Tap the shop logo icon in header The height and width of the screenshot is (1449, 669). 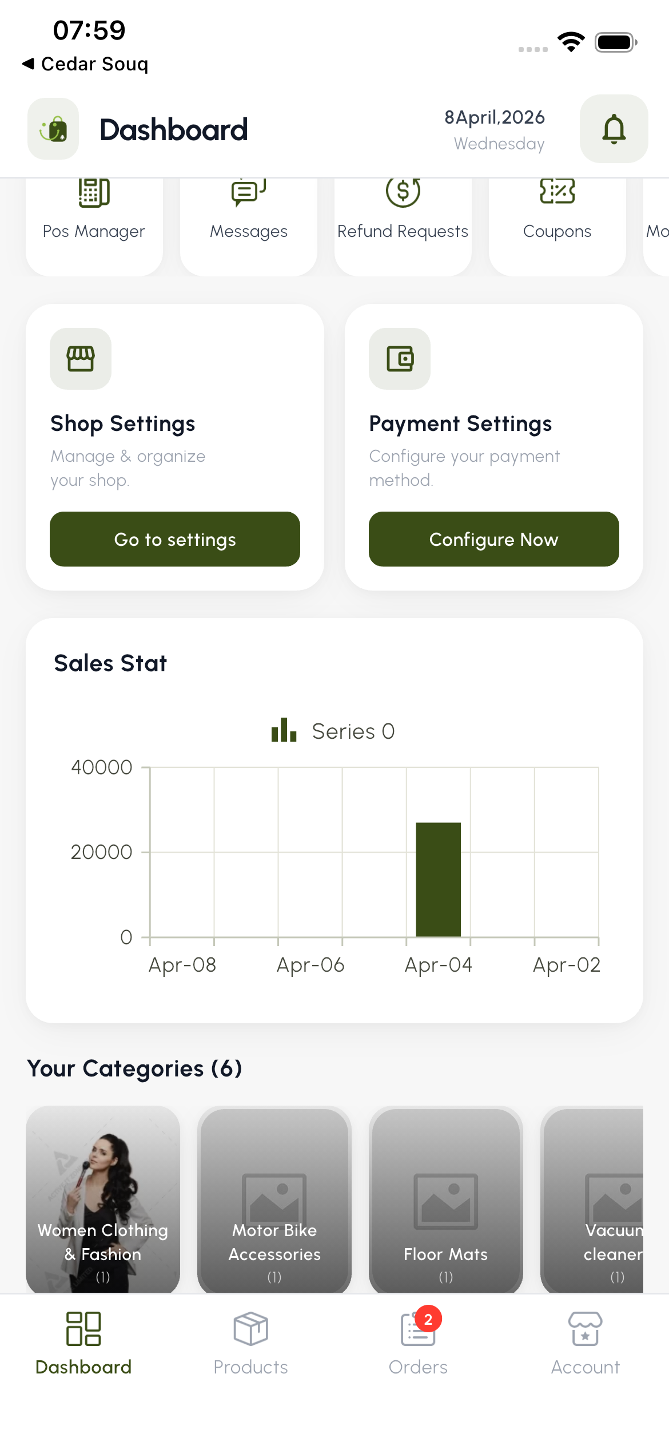click(x=53, y=129)
